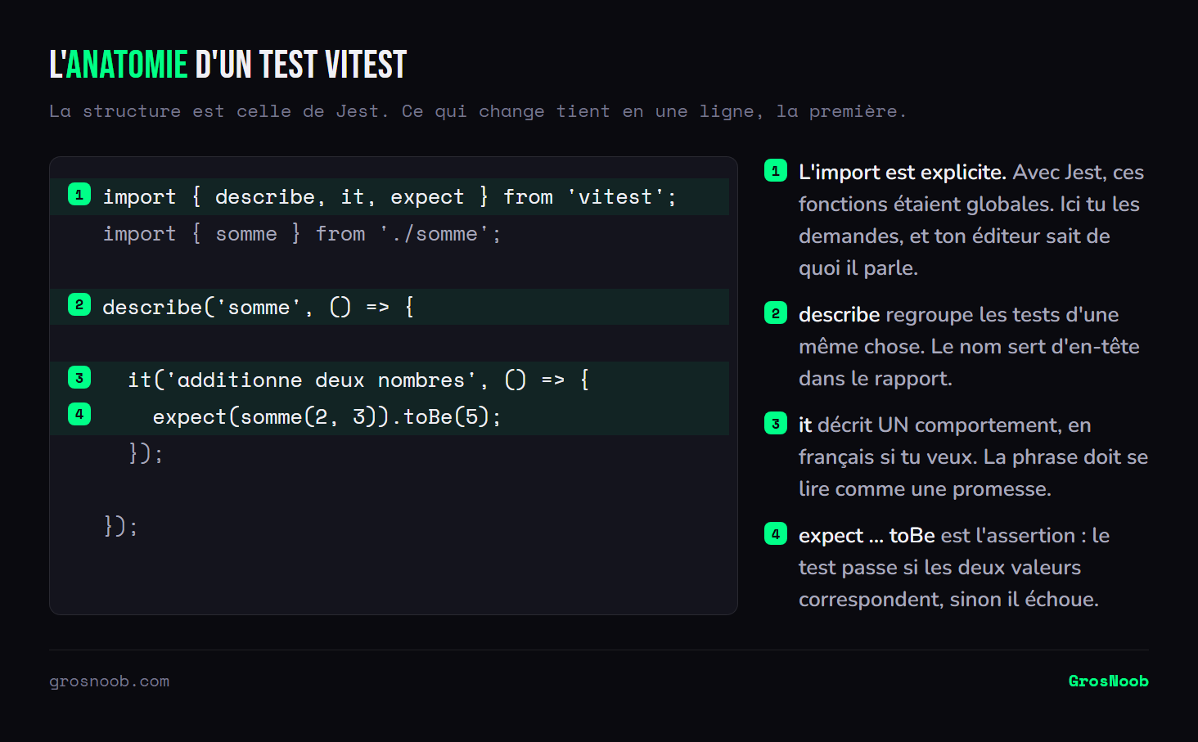Click the legend text "quoi il parle."
The image size is (1198, 742).
pyautogui.click(x=858, y=268)
